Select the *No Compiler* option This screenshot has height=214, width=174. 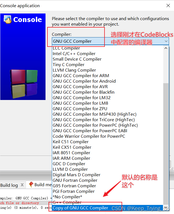(67, 197)
